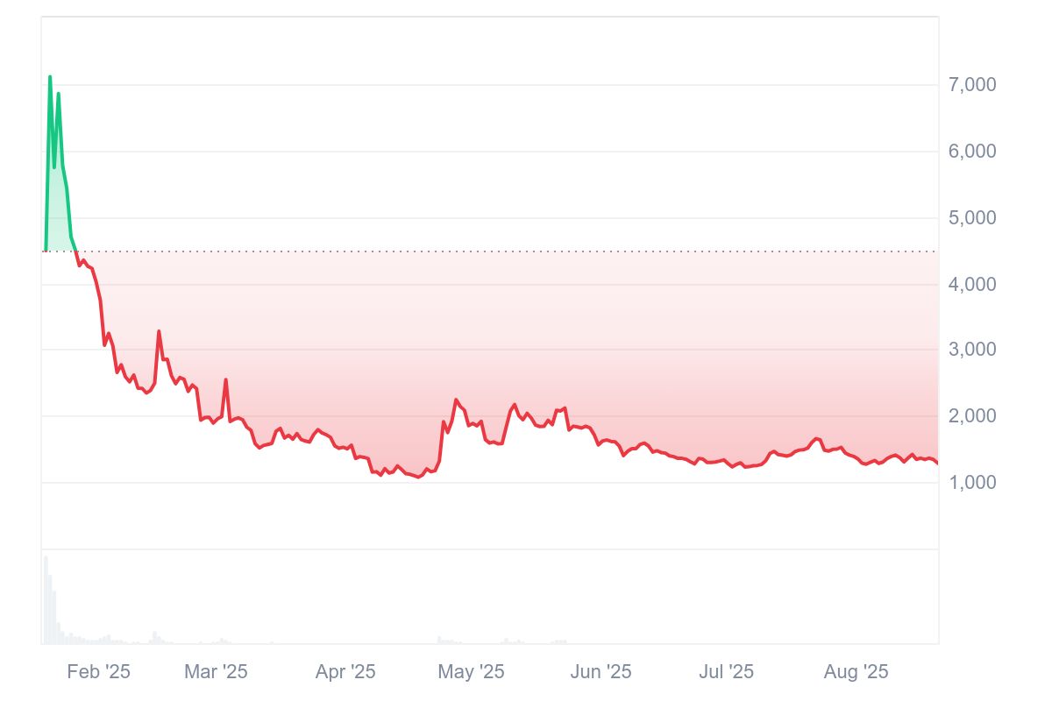Select the May '25 date label
This screenshot has height=701, width=1052.
[x=472, y=672]
